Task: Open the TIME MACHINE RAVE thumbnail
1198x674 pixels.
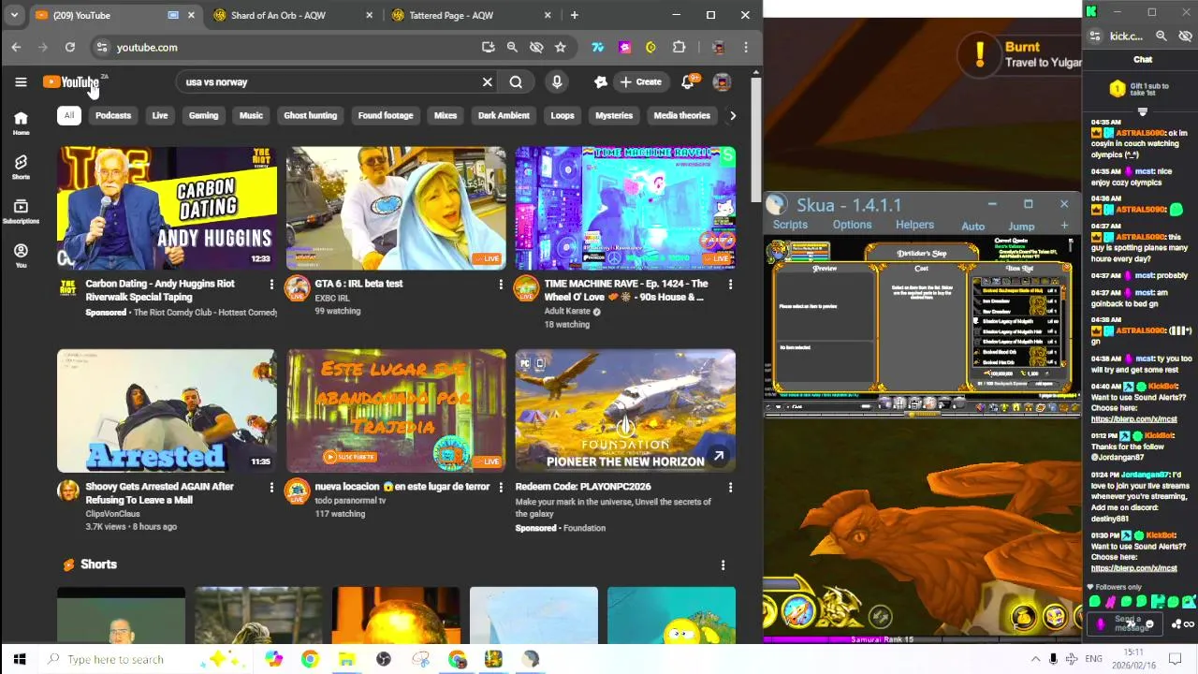Action: click(625, 208)
